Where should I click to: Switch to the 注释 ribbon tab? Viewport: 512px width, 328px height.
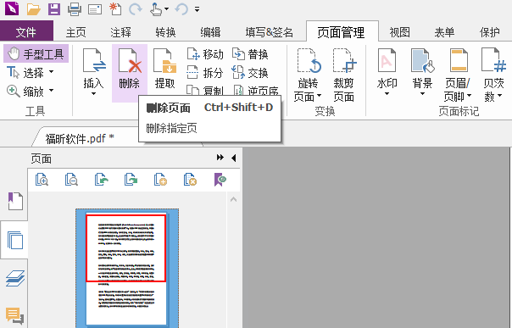click(120, 32)
